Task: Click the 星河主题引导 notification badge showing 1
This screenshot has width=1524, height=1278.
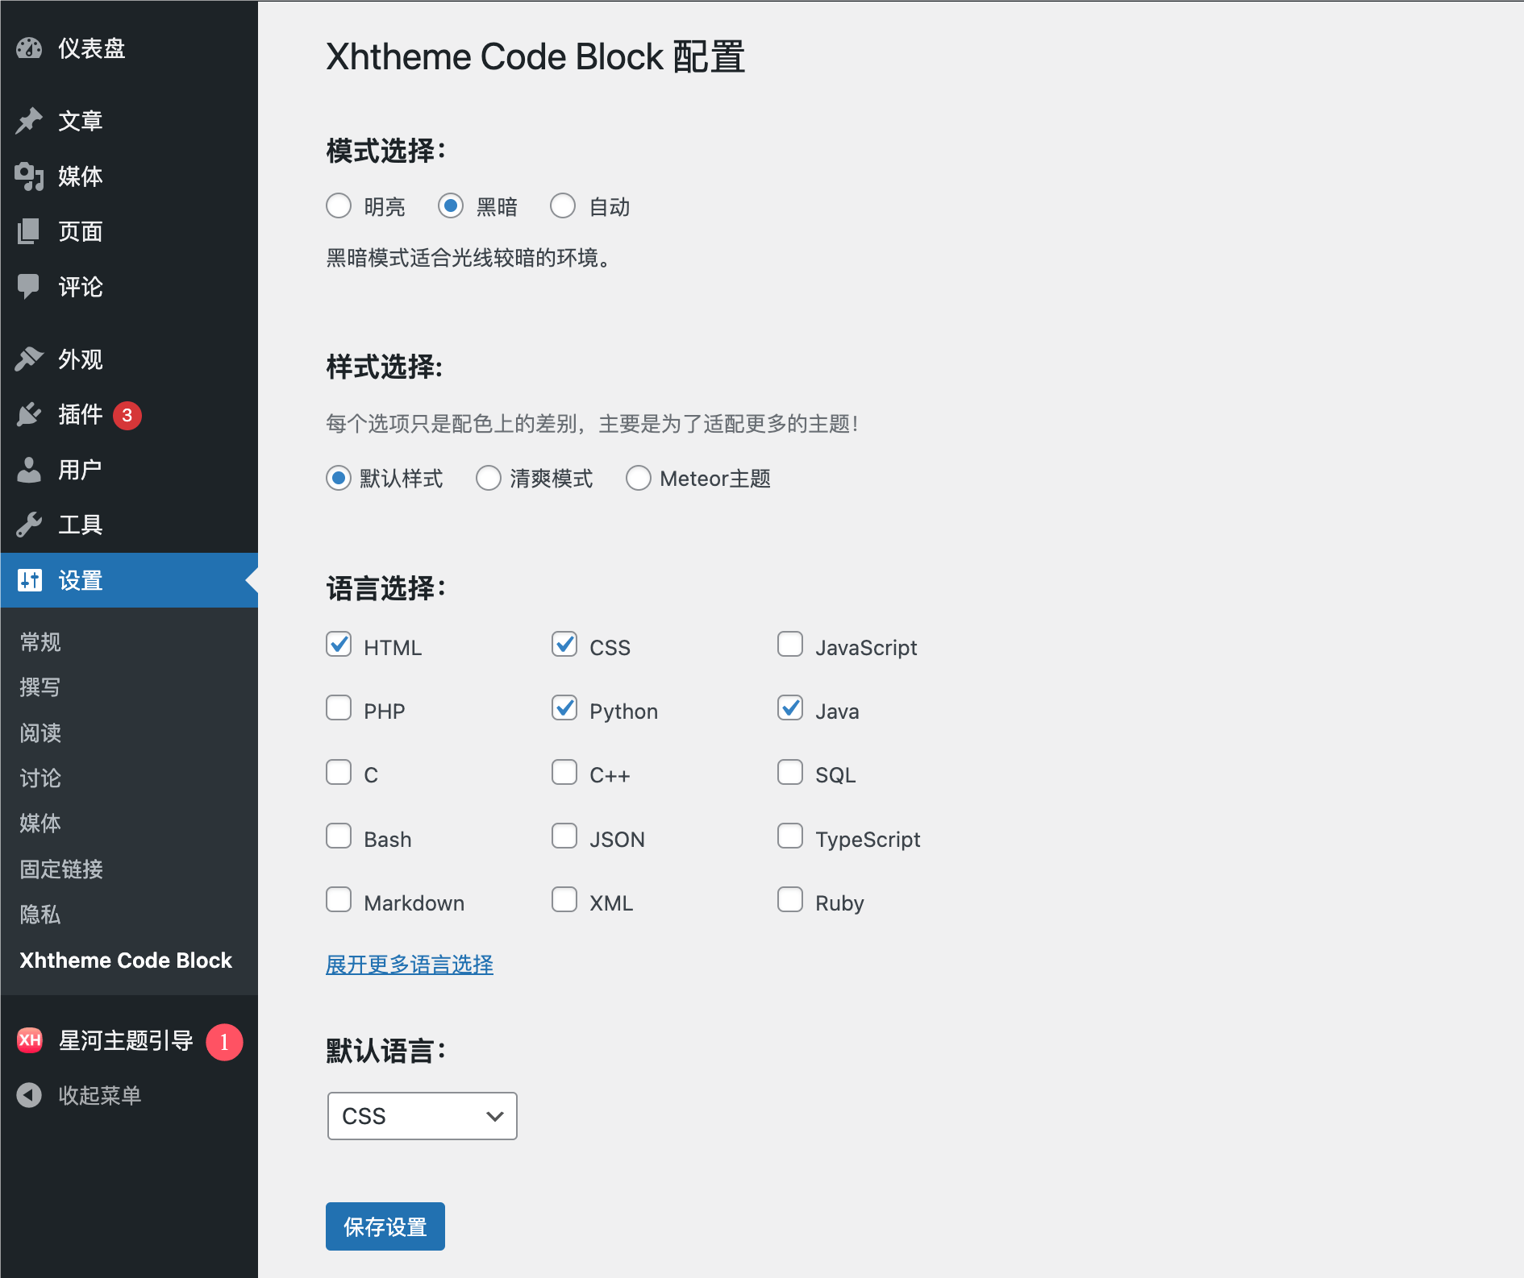Action: (224, 1042)
